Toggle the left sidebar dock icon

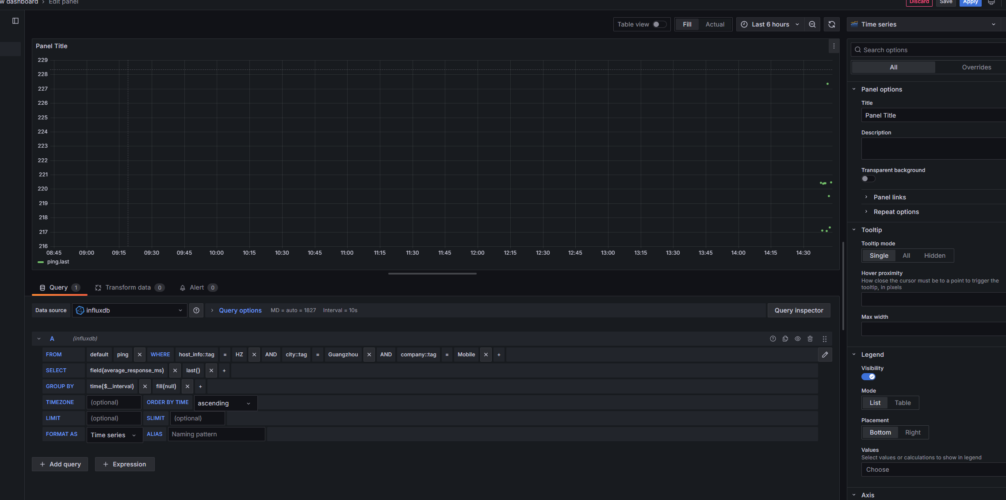15,21
